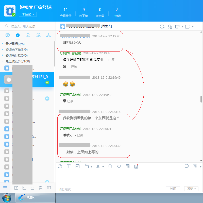The height and width of the screenshot is (203, 203).
Task: Insert a picture using the image icon
Action: click(77, 166)
